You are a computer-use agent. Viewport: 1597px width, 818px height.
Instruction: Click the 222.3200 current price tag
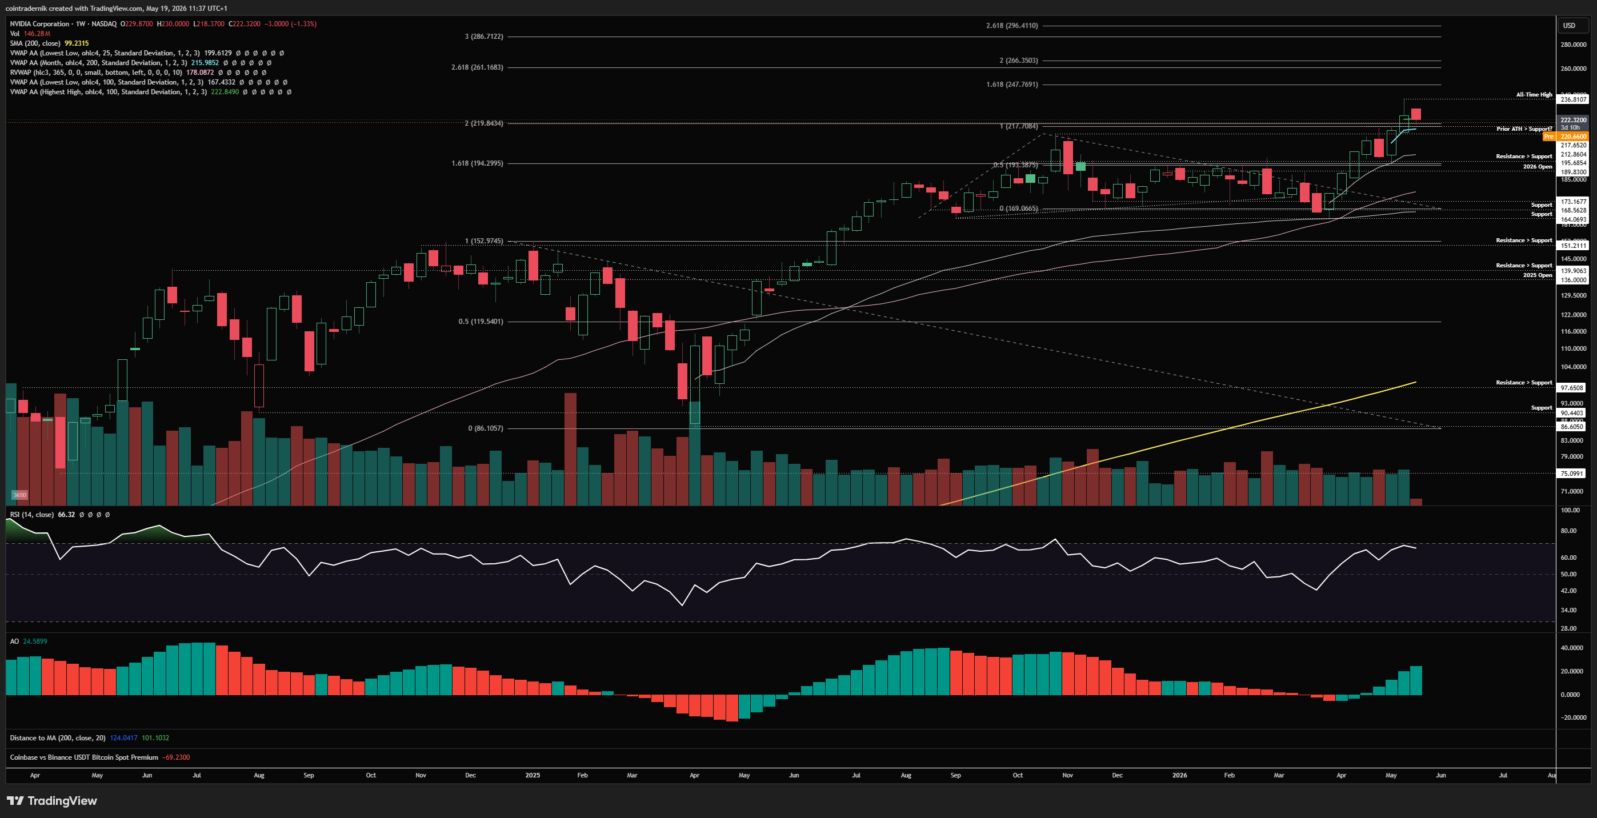[x=1573, y=120]
